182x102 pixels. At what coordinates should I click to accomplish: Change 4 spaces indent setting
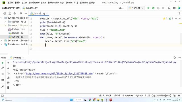pyautogui.click(x=128, y=95)
